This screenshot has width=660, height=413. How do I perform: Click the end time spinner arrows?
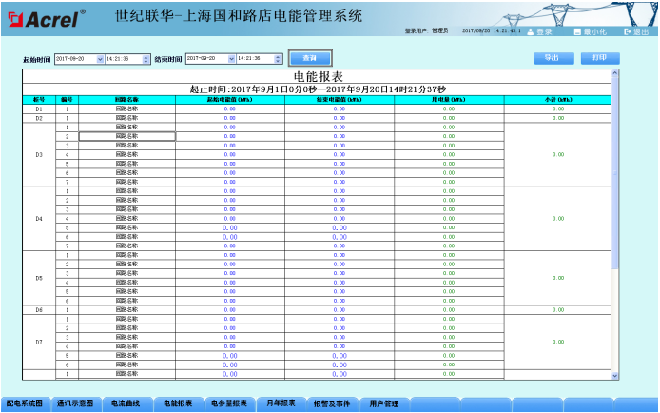coord(277,58)
